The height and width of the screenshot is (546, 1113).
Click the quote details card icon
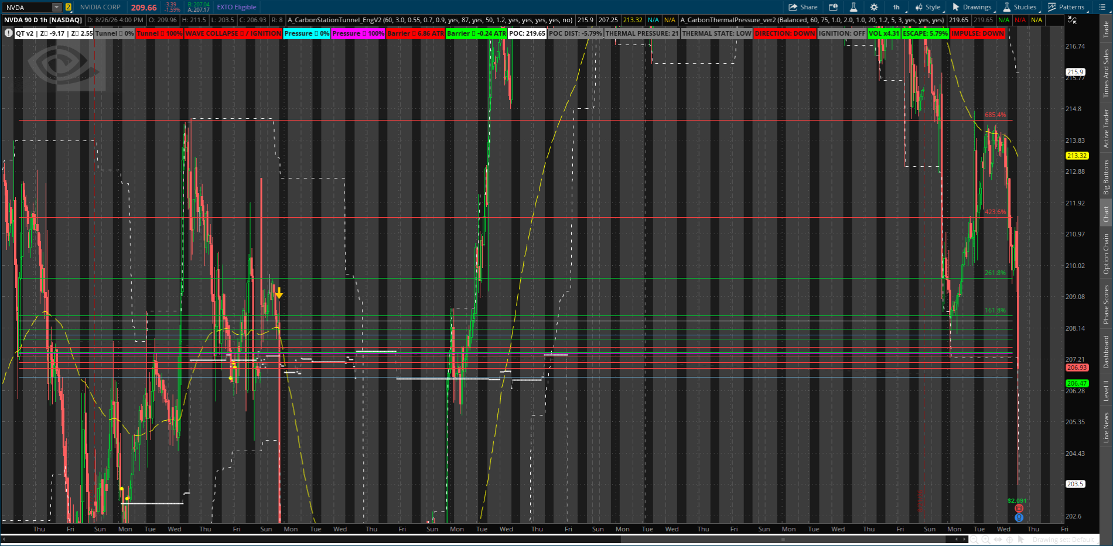click(x=833, y=7)
